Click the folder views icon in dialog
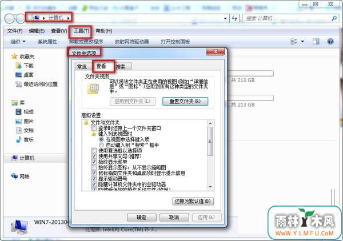The height and width of the screenshot is (241, 343). click(x=94, y=89)
